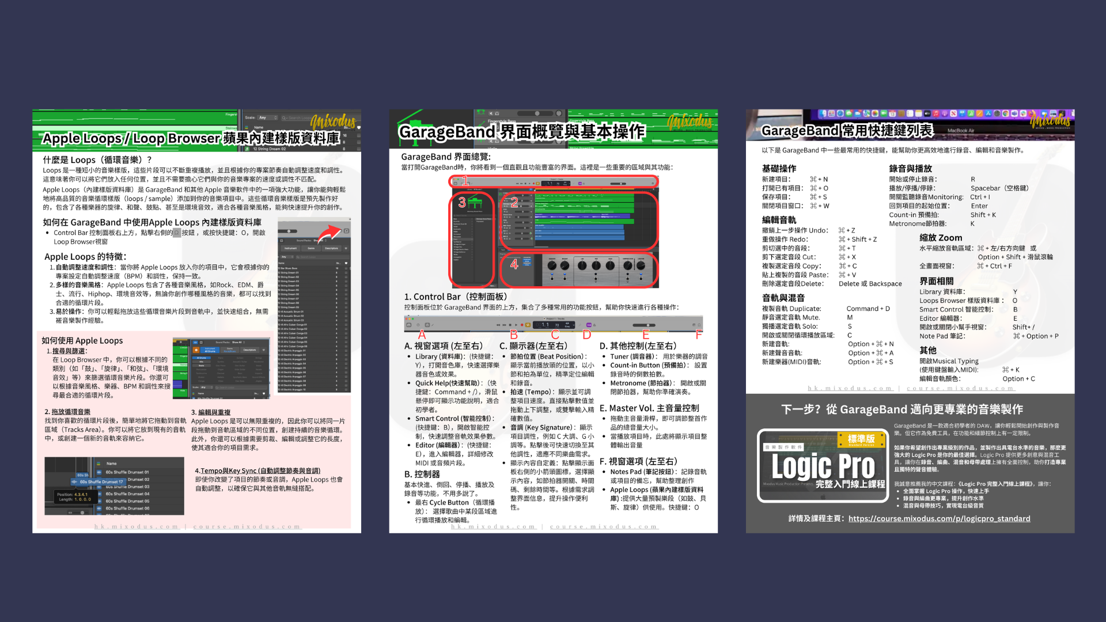Click the 60s Shuffle Drumset loops screenshot
1106x622 pixels.
click(x=114, y=486)
